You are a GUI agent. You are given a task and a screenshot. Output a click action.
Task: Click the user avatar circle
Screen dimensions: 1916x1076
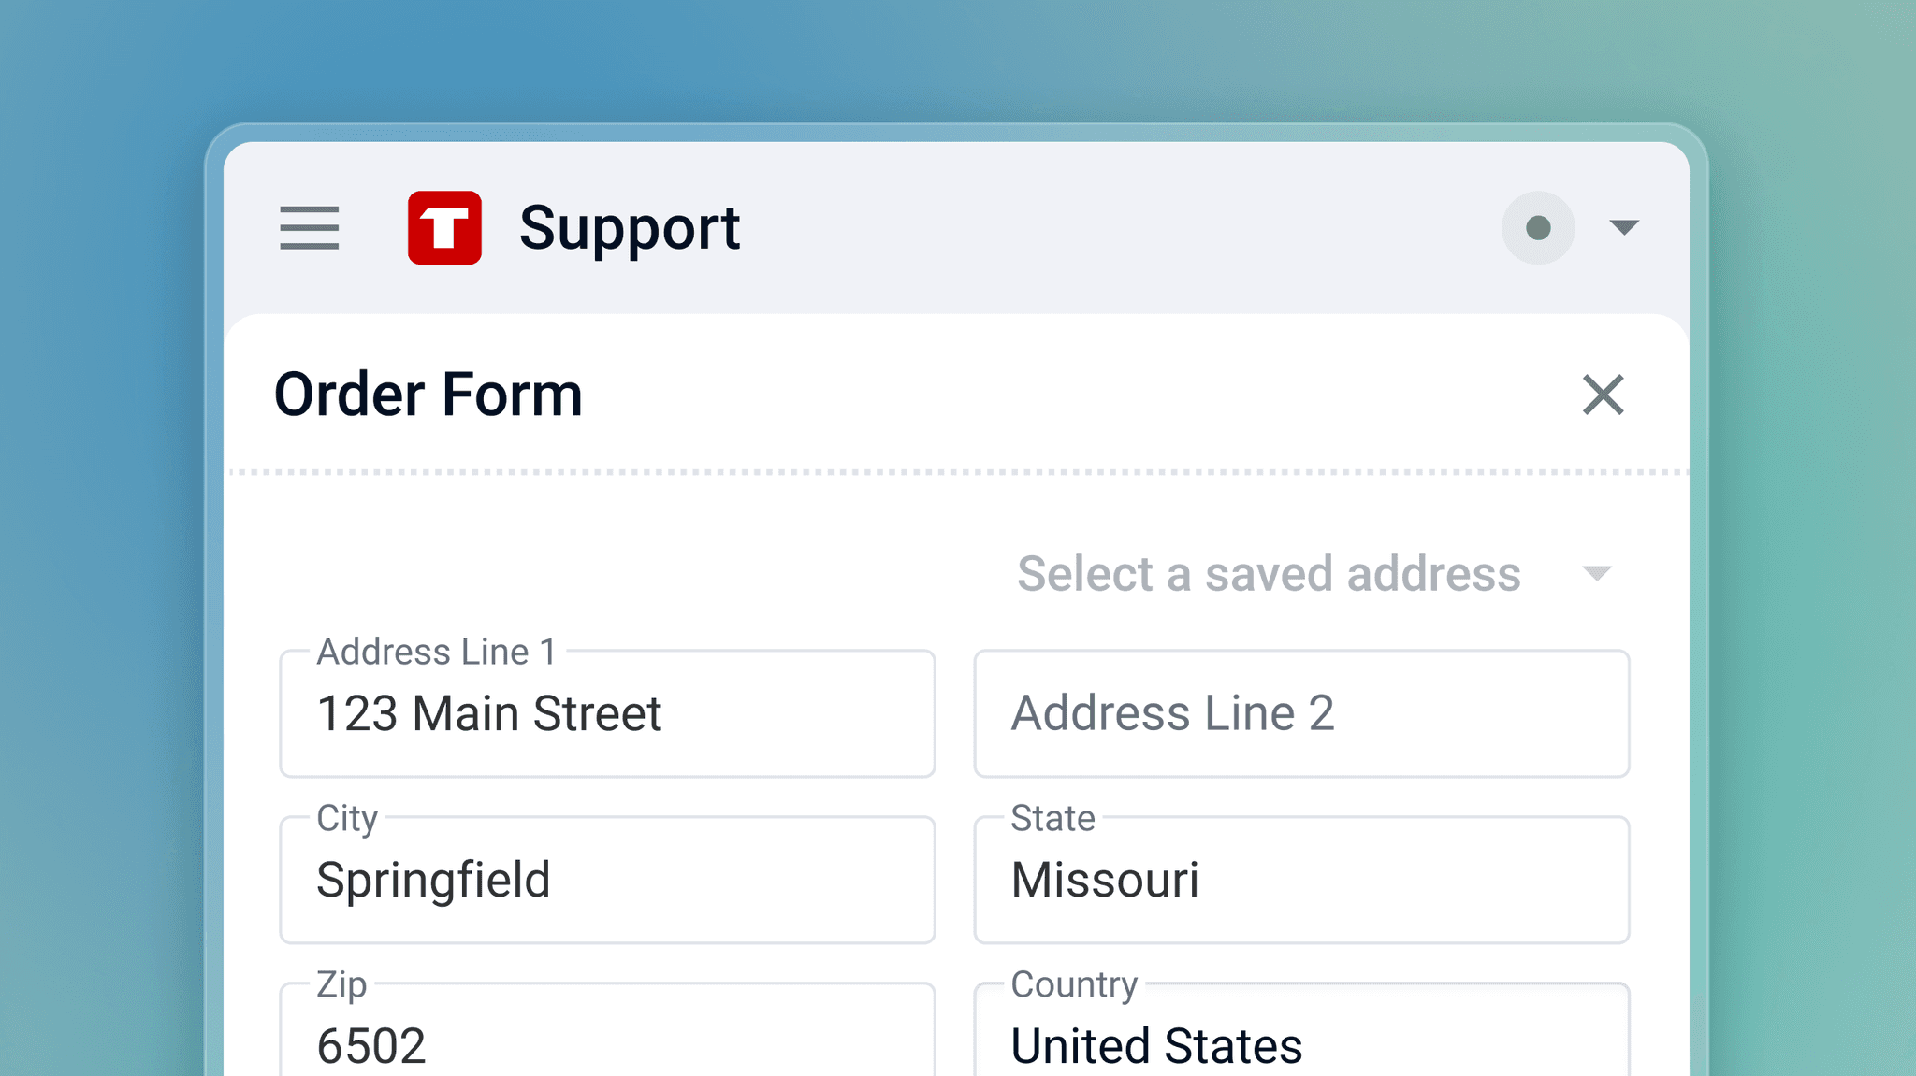(1538, 228)
